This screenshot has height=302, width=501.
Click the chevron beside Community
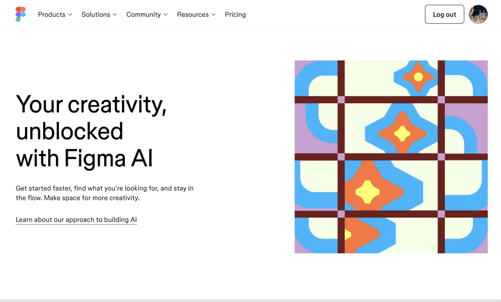coord(166,15)
